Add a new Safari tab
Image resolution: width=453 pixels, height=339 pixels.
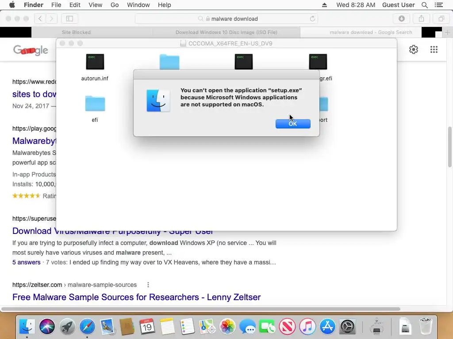(x=447, y=32)
